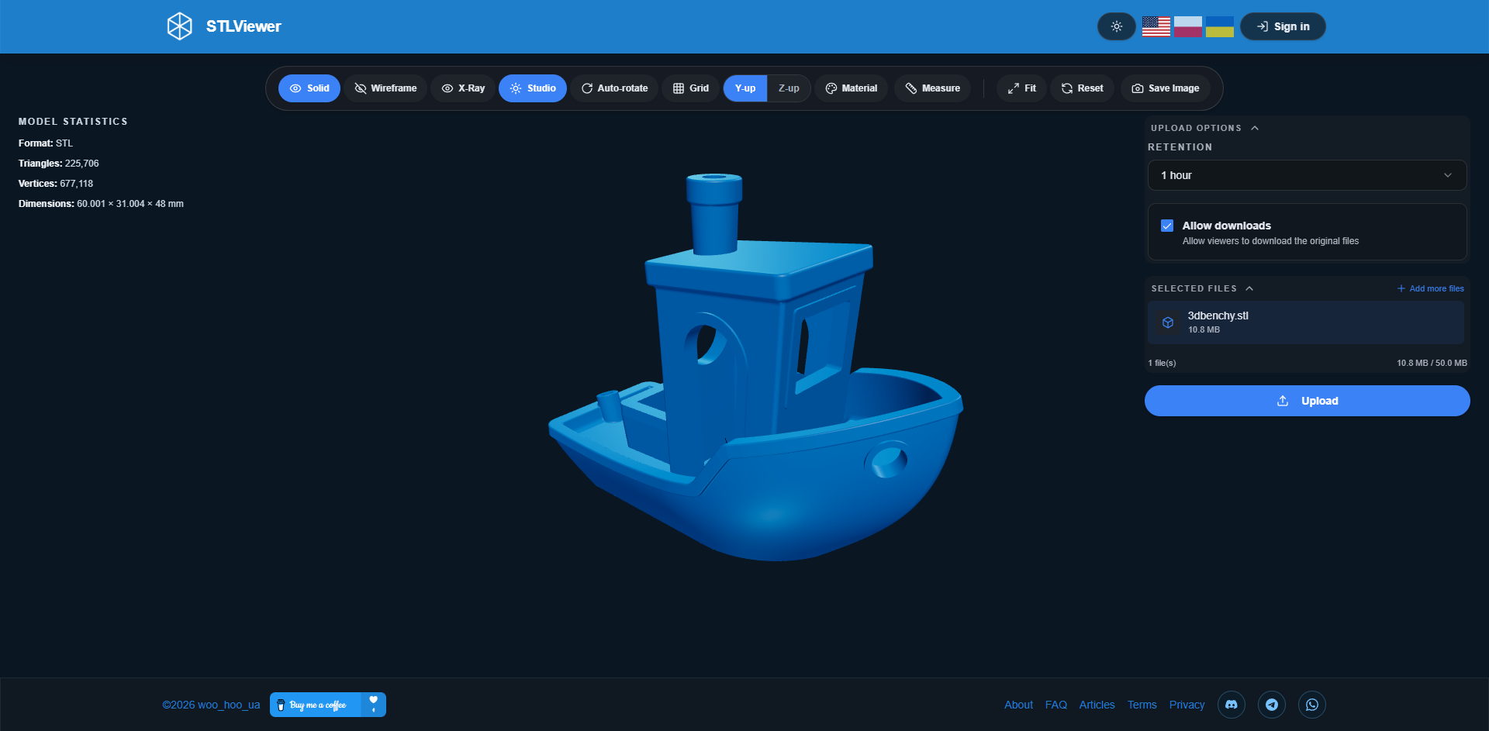
Task: Save Image of the viewport
Action: [x=1165, y=88]
